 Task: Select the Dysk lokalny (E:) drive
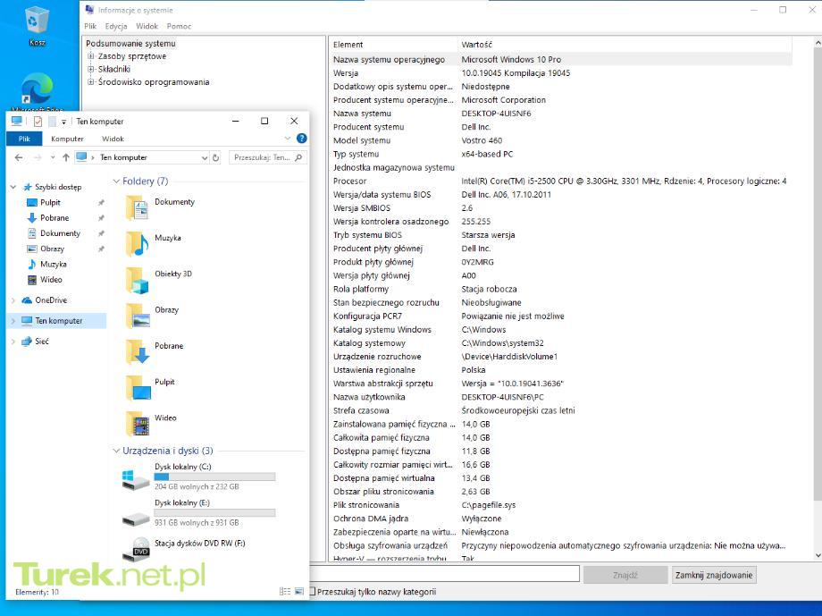(x=198, y=512)
